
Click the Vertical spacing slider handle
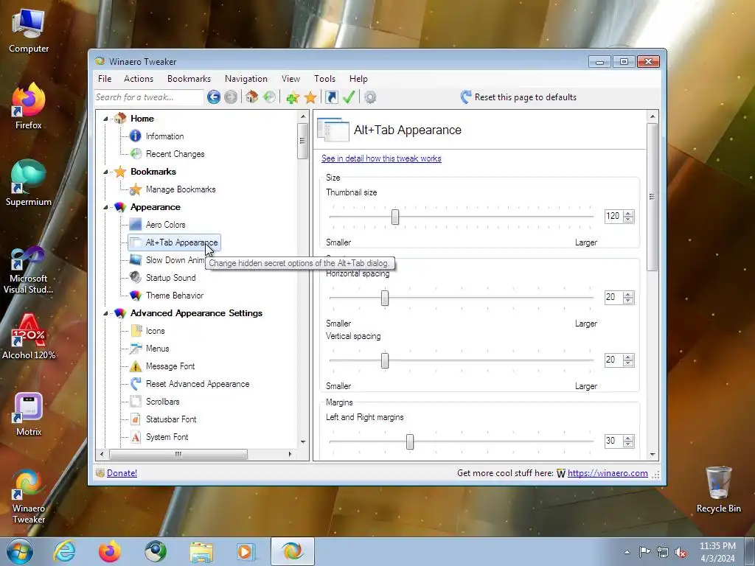click(385, 360)
